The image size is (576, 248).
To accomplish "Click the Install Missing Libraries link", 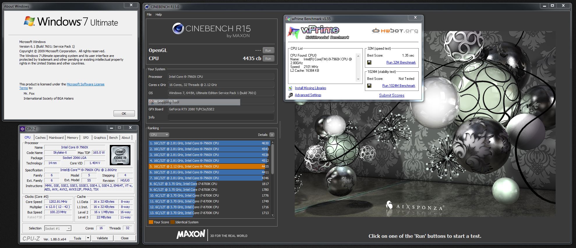I will pos(310,88).
